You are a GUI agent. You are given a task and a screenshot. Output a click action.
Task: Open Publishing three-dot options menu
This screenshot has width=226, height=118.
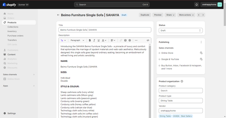point(201,42)
